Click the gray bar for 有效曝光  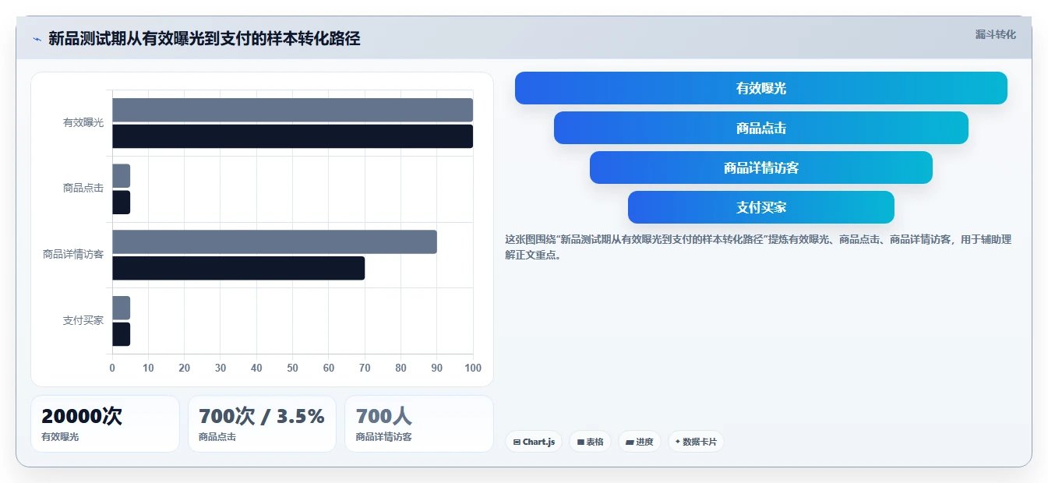292,110
